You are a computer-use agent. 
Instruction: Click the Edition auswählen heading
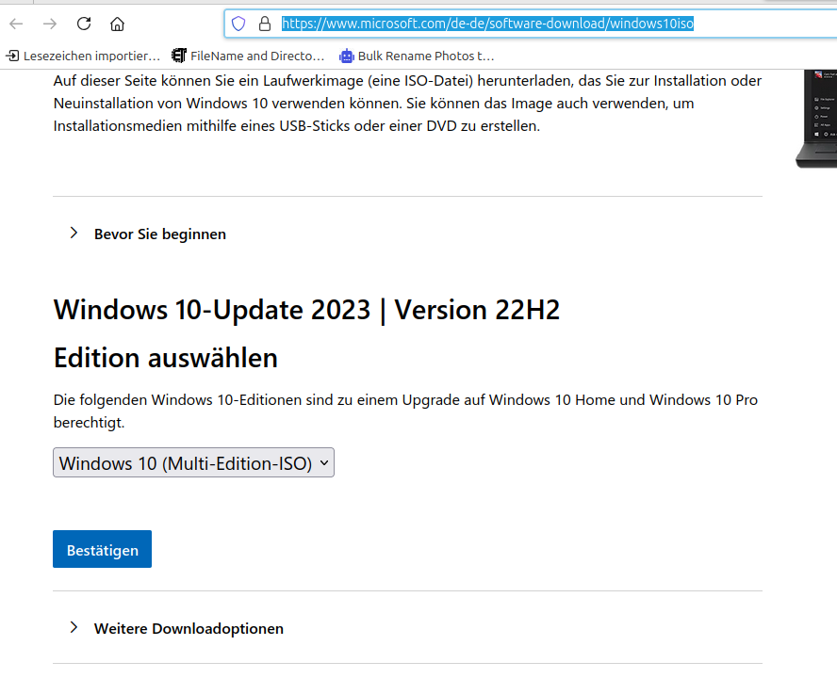[166, 358]
